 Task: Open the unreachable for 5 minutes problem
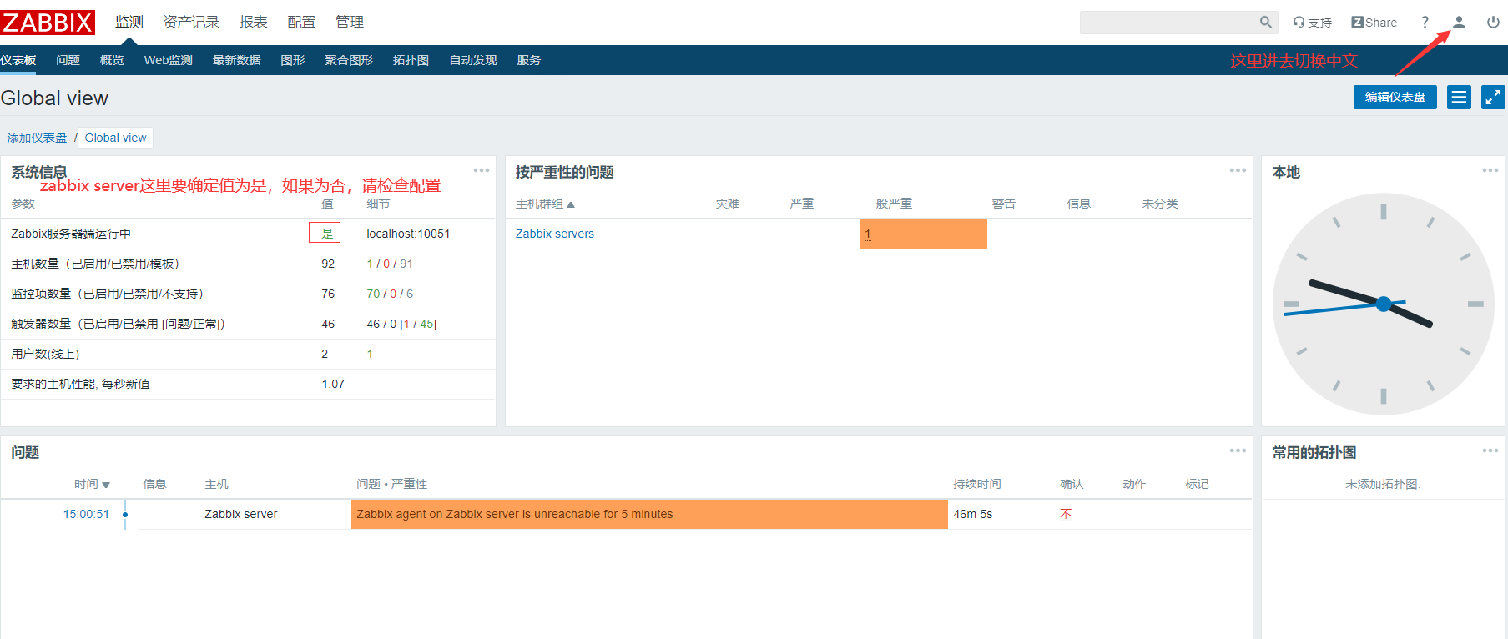tap(515, 514)
